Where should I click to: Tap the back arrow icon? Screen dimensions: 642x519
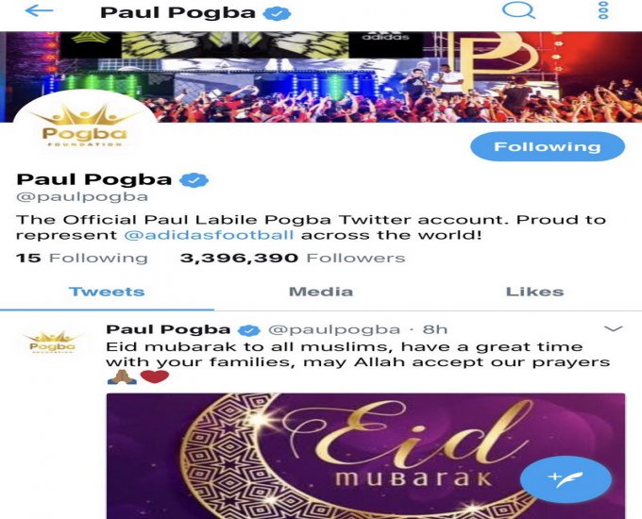39,11
